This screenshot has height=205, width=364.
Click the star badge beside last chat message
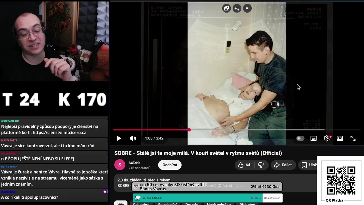point(105,192)
